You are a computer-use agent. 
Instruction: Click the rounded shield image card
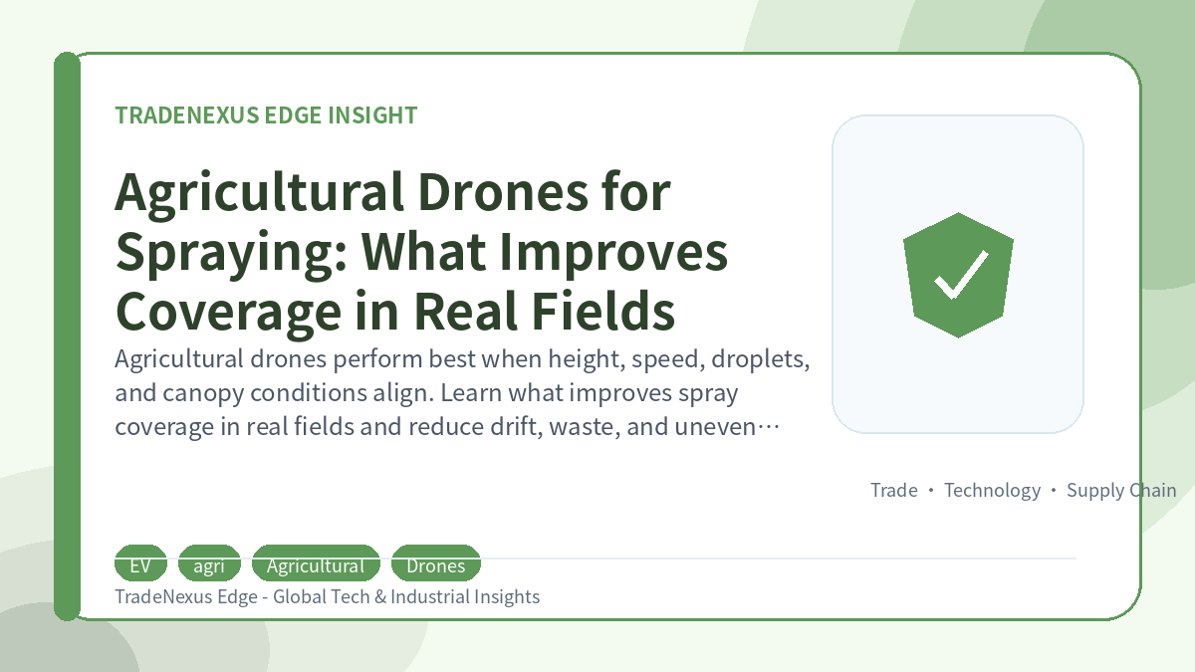pos(958,275)
